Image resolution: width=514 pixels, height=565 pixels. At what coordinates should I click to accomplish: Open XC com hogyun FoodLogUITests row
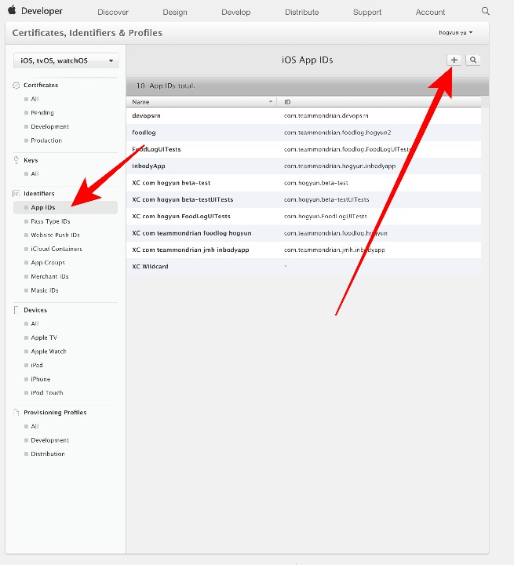304,217
